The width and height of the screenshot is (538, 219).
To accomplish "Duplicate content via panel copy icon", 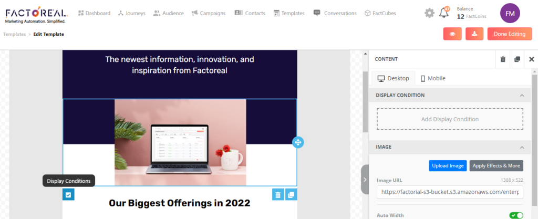I will click(x=517, y=59).
